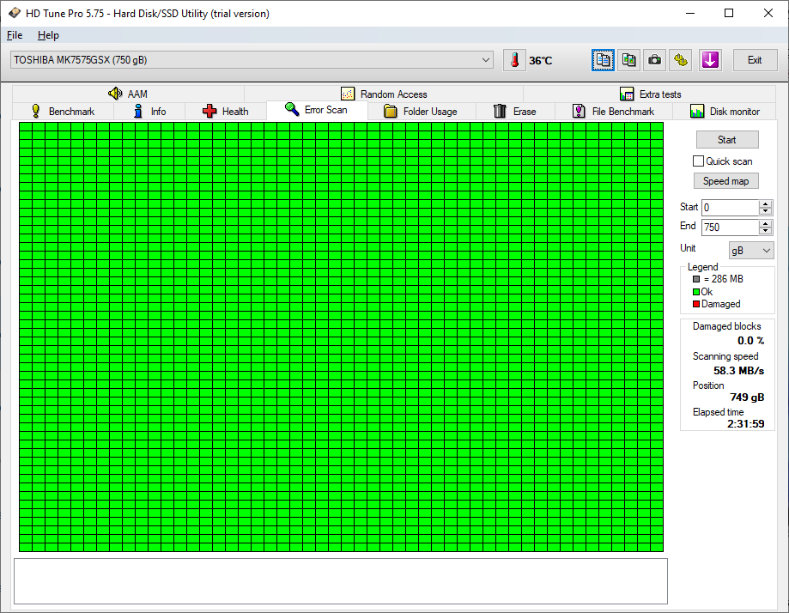Open the Random Access tab

click(x=384, y=94)
